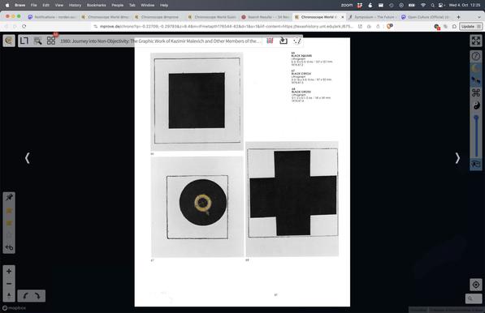The width and height of the screenshot is (485, 313).
Task: Click the second yellow note icon
Action: pos(9,223)
